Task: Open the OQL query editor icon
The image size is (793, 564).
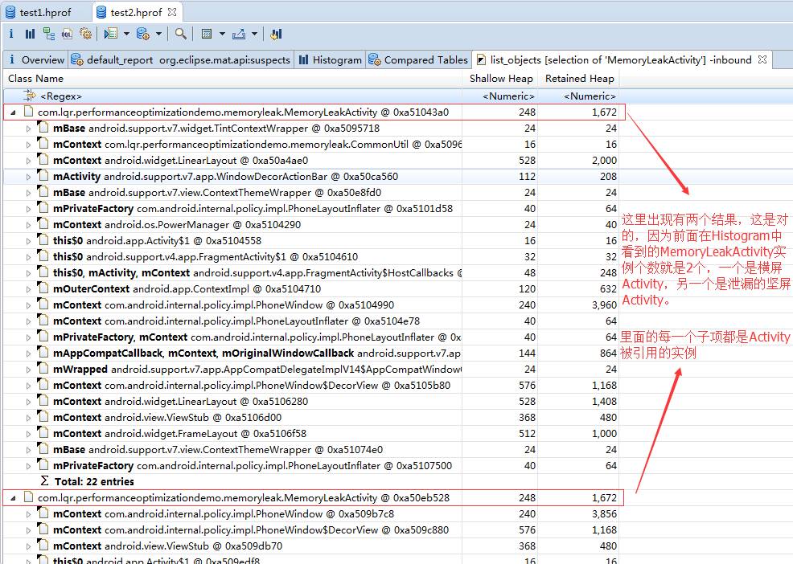Action: (x=68, y=34)
